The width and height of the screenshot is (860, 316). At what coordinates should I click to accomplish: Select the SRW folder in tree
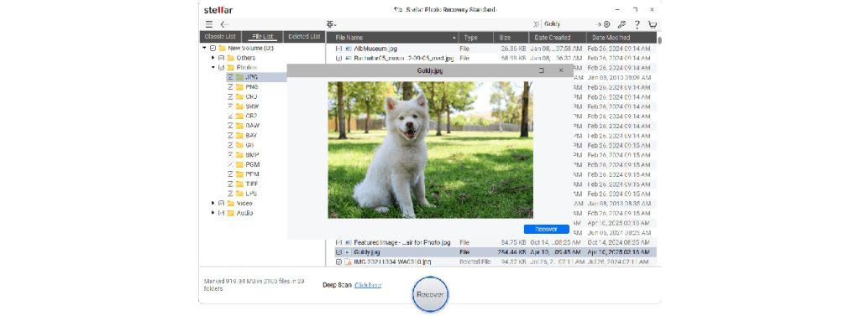[x=252, y=106]
